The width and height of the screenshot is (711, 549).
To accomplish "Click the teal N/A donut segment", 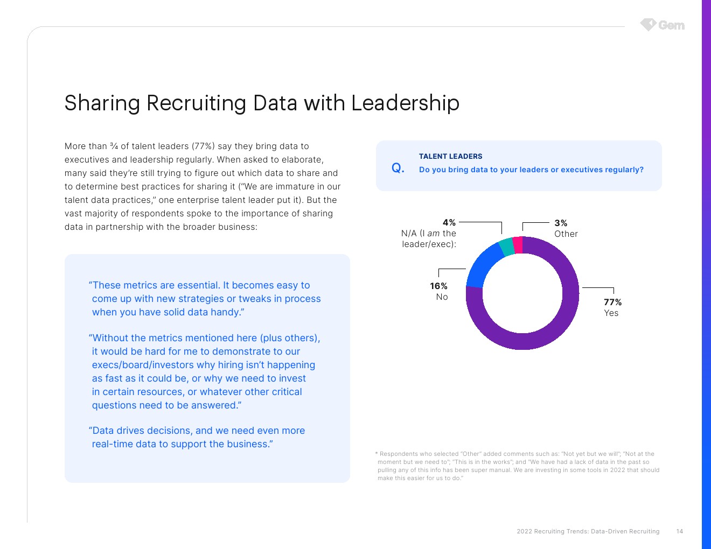I will click(506, 247).
